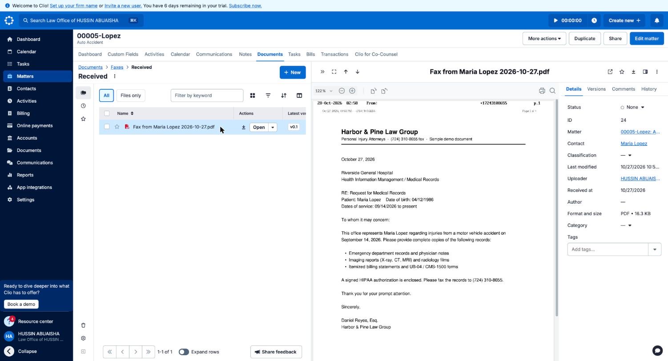Image resolution: width=668 pixels, height=361 pixels.
Task: Switch to the Comments tab
Action: [623, 89]
